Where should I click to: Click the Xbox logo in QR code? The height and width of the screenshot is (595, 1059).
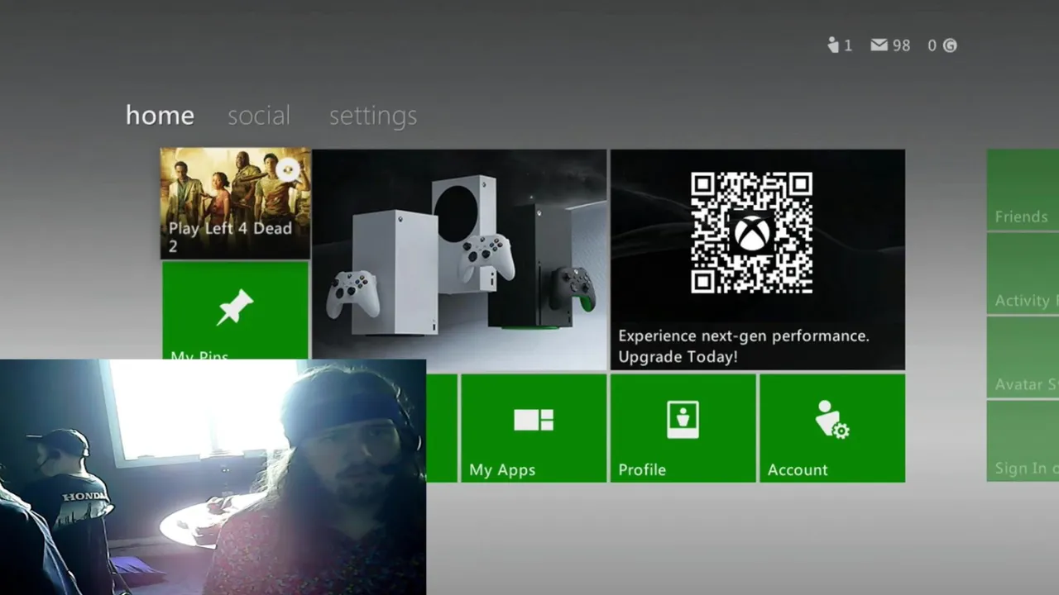pyautogui.click(x=751, y=234)
